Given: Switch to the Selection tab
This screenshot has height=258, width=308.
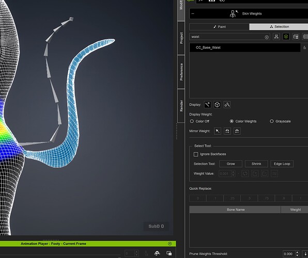Looking at the screenshot, I should click(x=279, y=27).
